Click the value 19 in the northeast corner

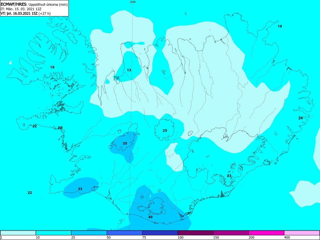click(280, 26)
